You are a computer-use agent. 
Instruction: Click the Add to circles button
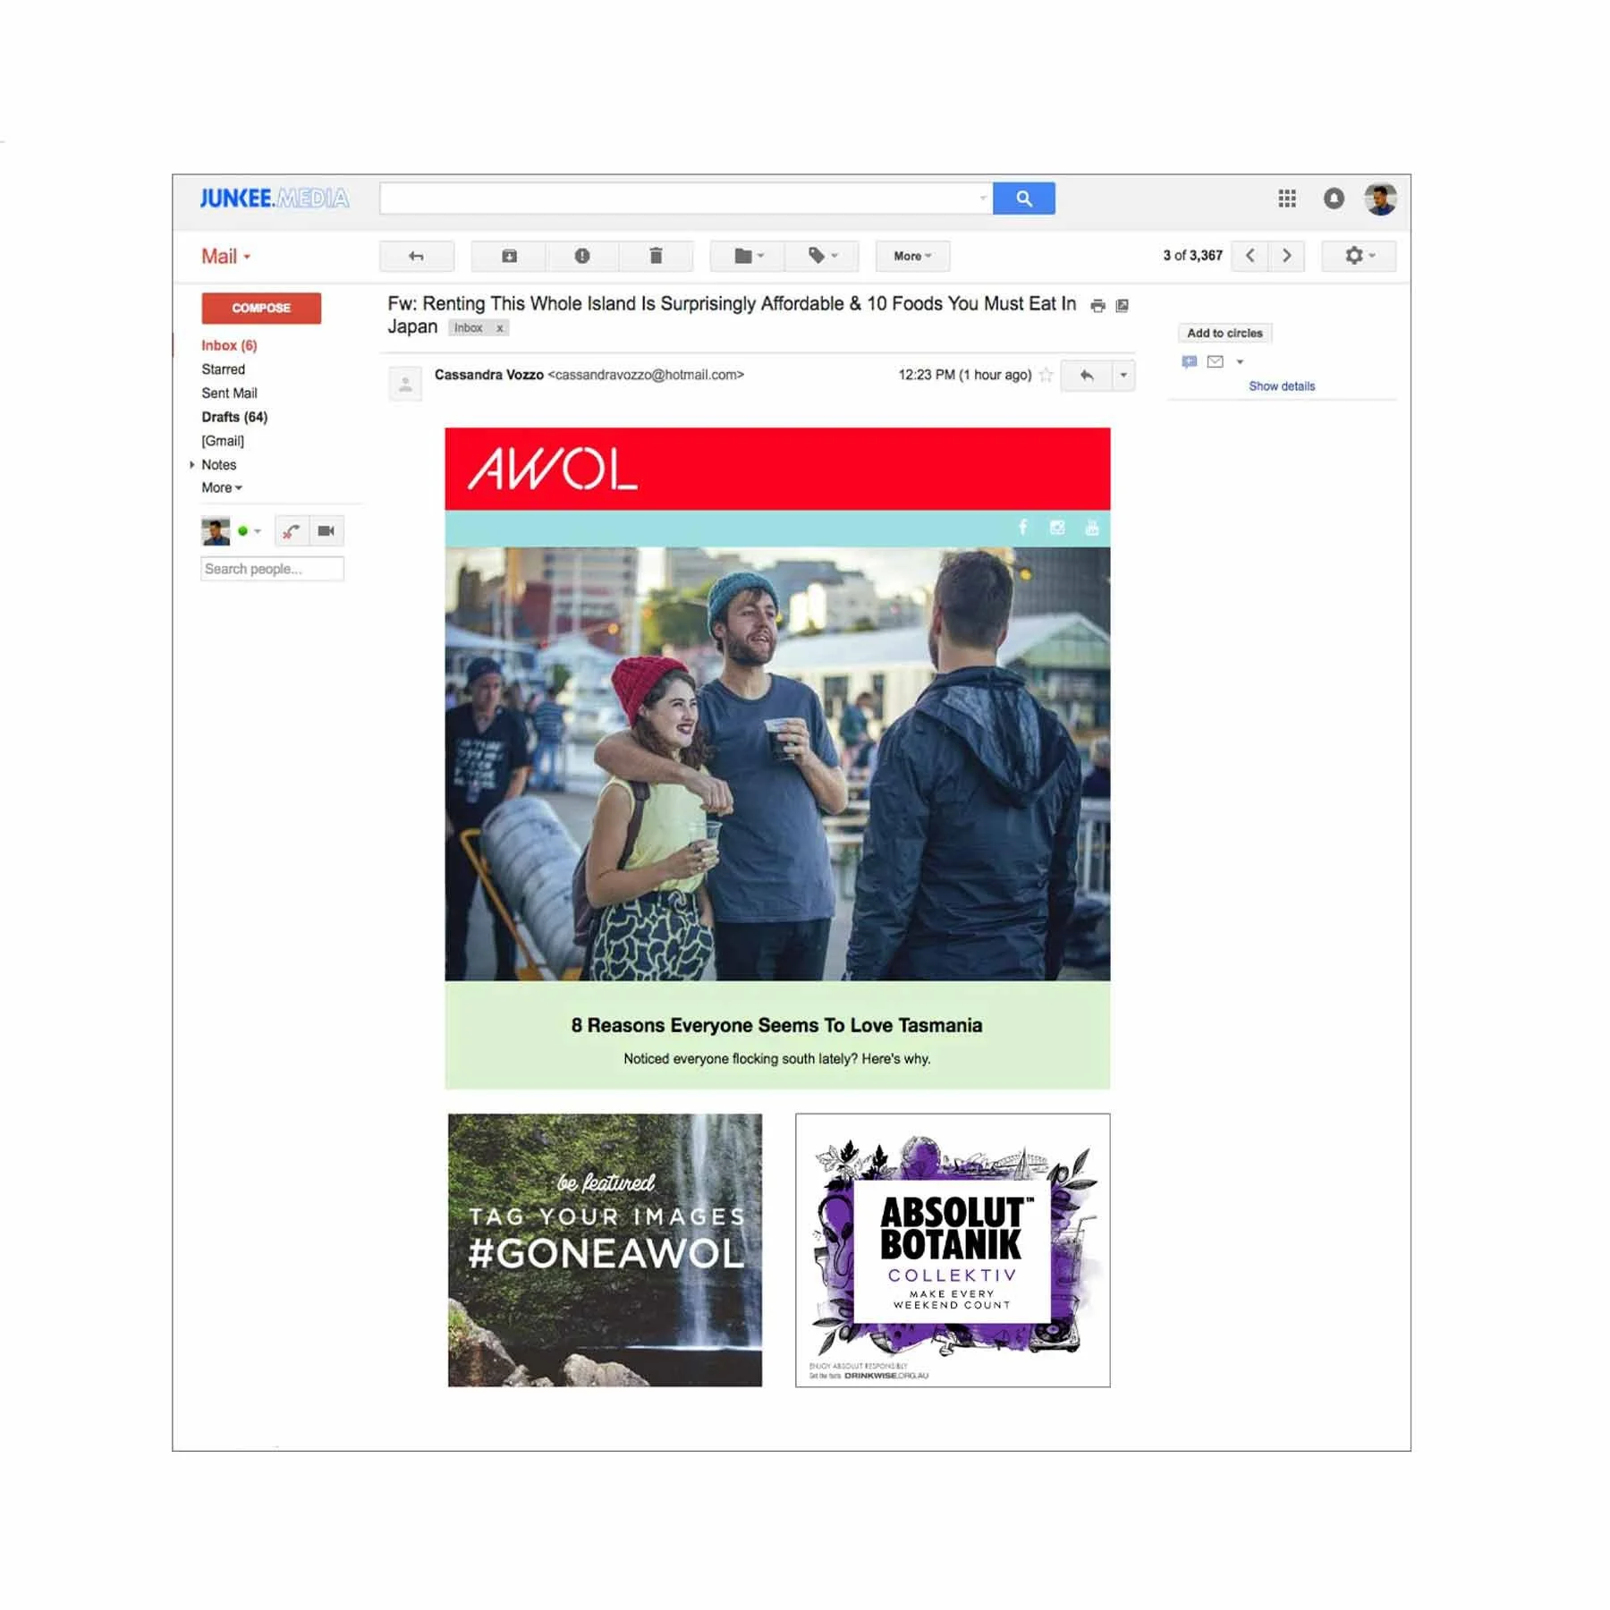click(x=1224, y=333)
